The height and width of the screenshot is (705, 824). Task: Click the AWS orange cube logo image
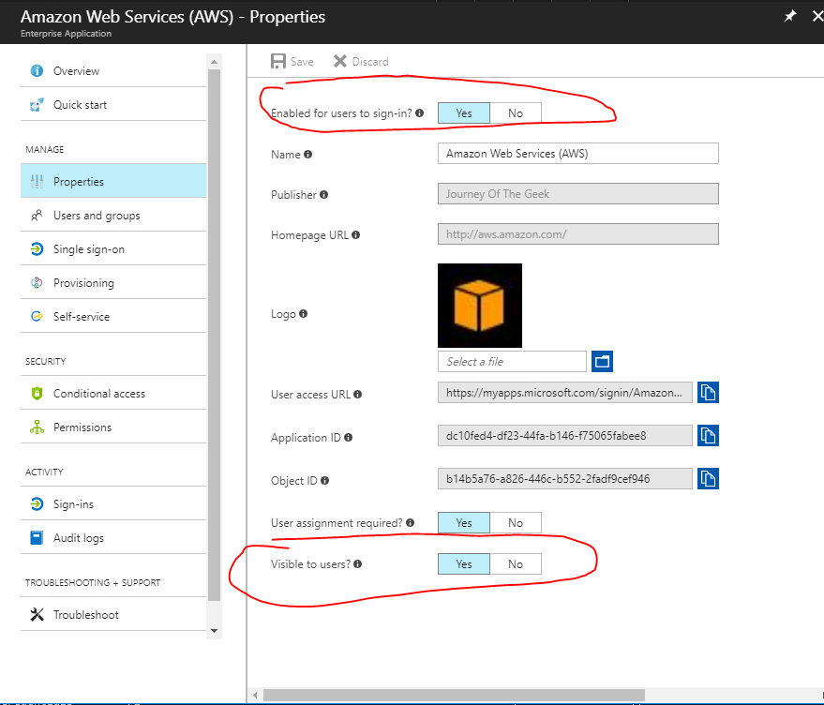[480, 306]
